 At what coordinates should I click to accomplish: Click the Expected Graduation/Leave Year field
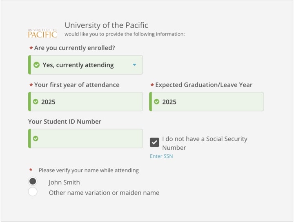[x=207, y=102]
